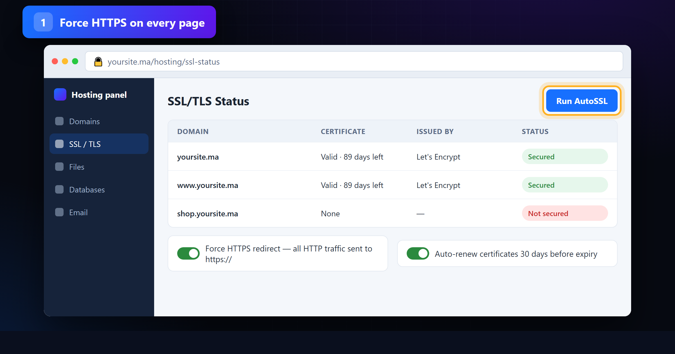Toggle Force HTTPS redirect switch
Image resolution: width=675 pixels, height=354 pixels.
188,253
